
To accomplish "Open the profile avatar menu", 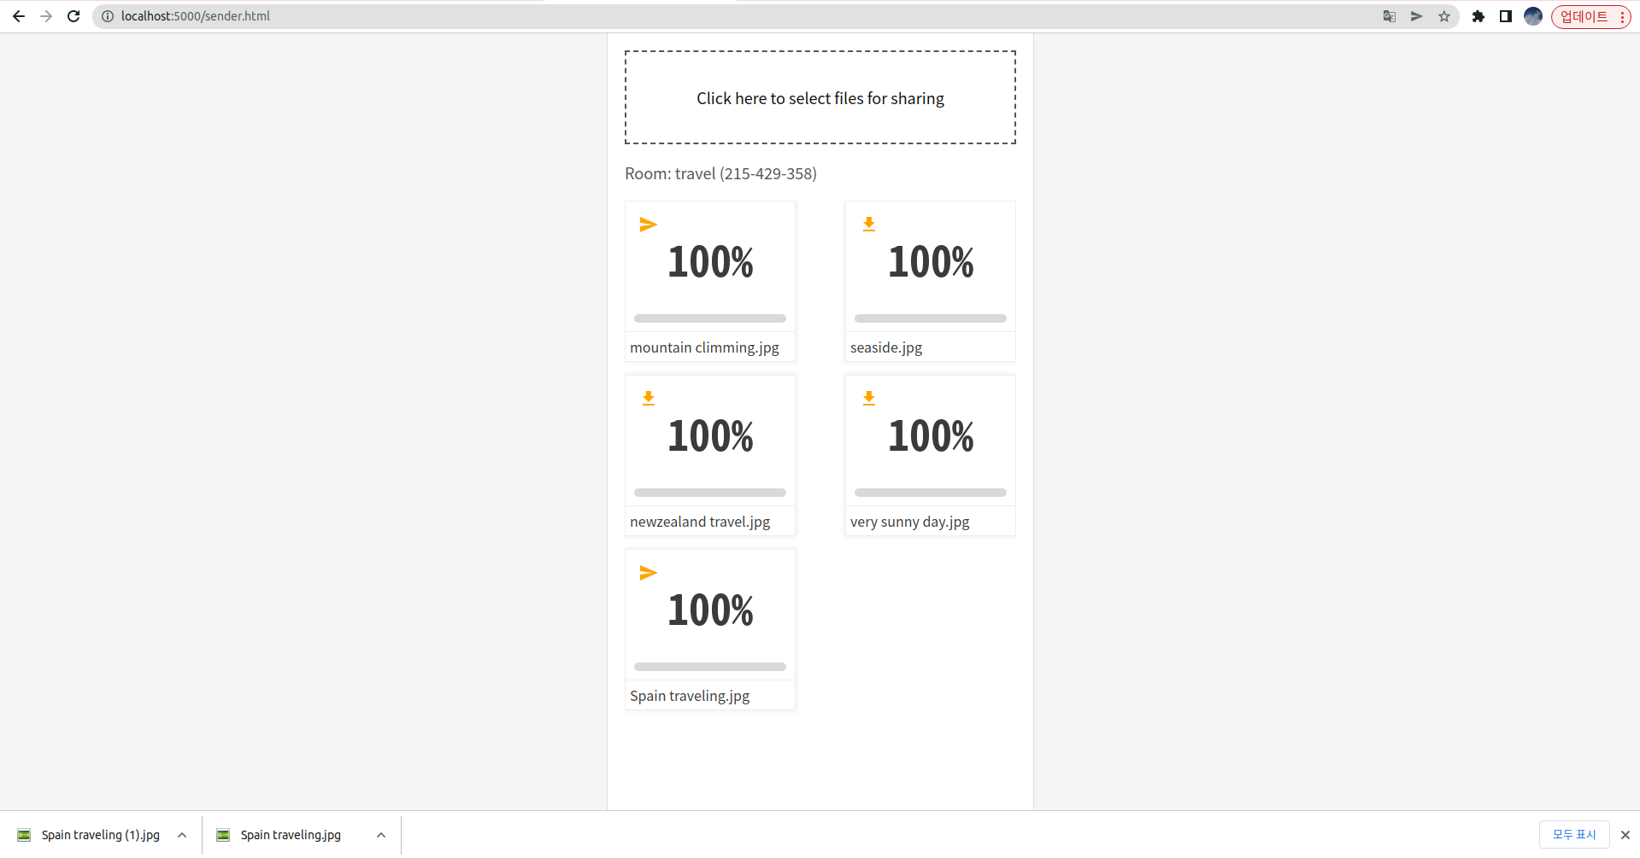I will tap(1533, 16).
